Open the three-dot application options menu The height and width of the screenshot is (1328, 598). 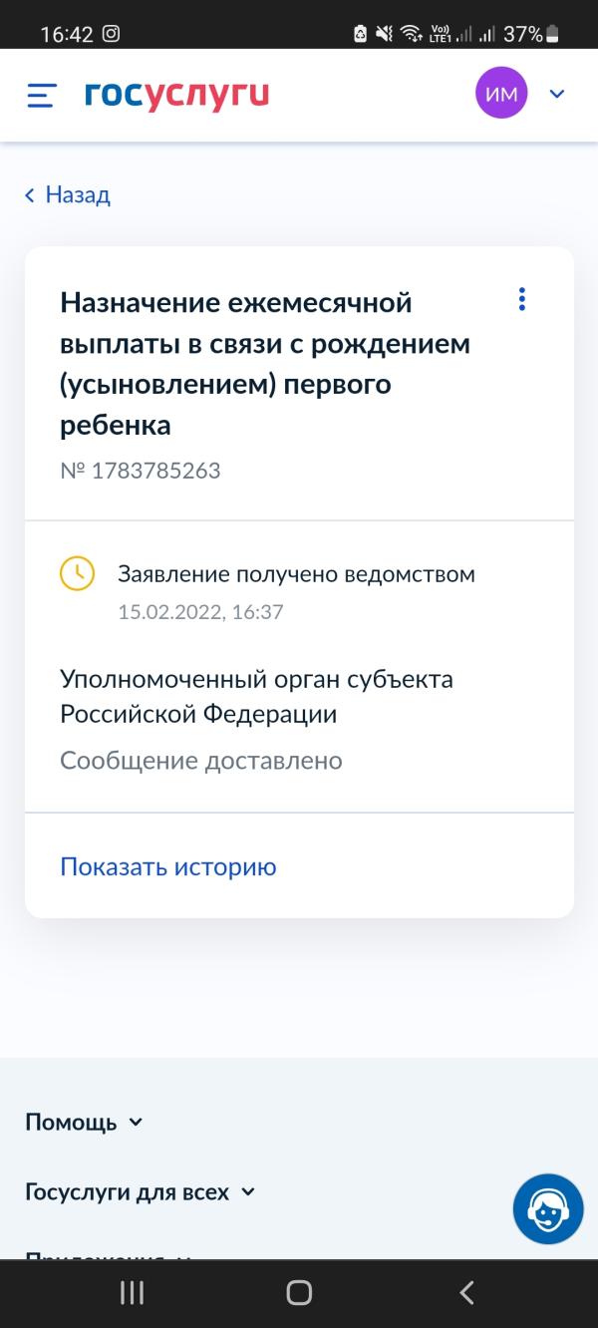[521, 299]
